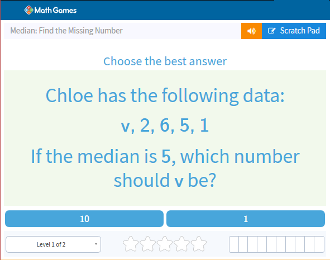330x260 pixels.
Task: Open the Level 1 of 2 dropdown
Action: (53, 244)
